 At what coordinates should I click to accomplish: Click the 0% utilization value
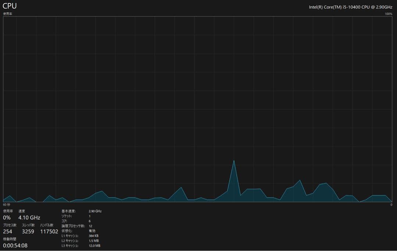[7, 218]
